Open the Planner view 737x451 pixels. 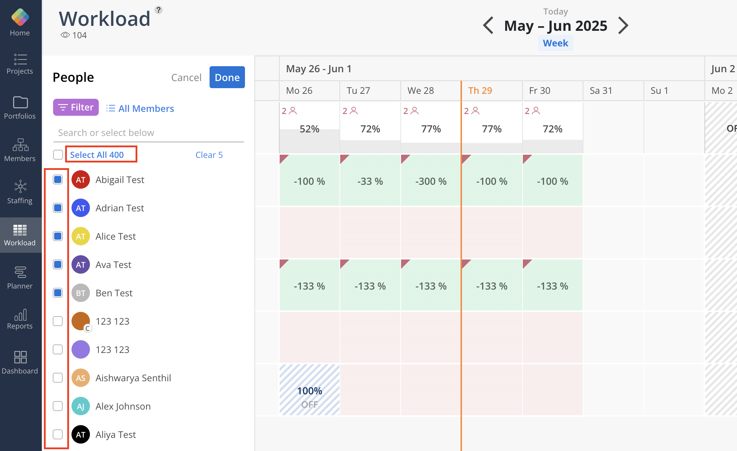pyautogui.click(x=20, y=278)
